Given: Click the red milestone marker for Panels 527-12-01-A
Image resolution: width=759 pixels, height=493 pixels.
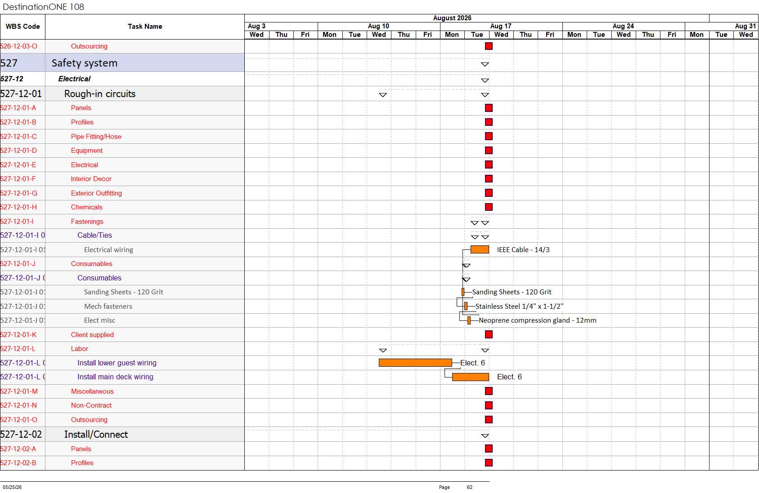Looking at the screenshot, I should (x=489, y=108).
